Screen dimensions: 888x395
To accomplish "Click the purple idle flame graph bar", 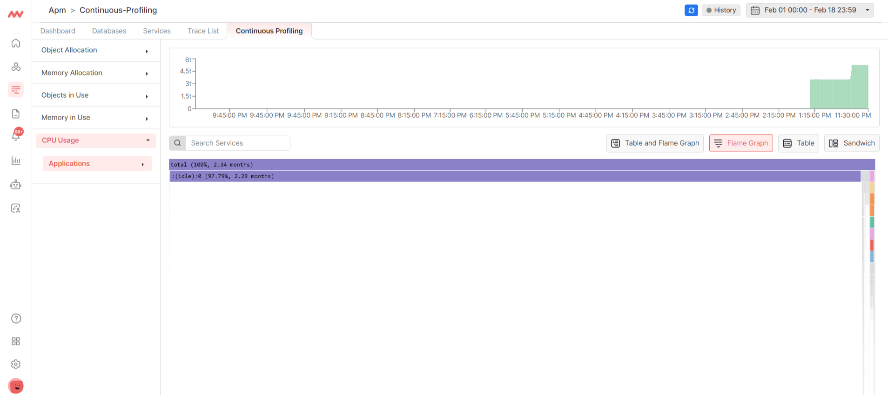I will click(512, 176).
